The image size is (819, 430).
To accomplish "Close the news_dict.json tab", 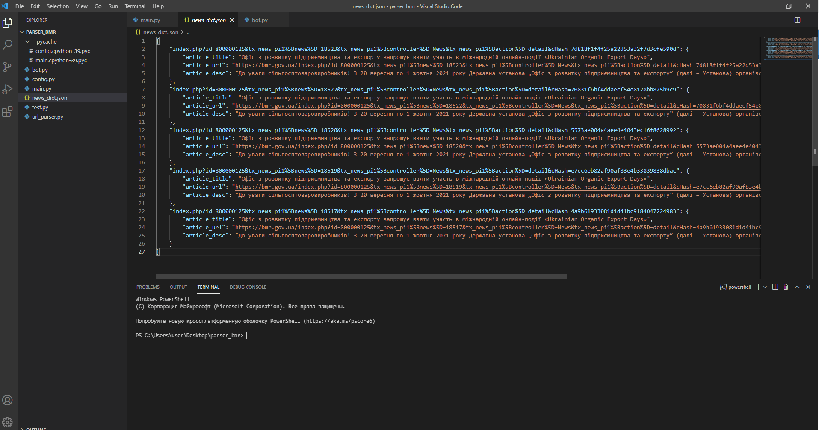I will pos(232,20).
